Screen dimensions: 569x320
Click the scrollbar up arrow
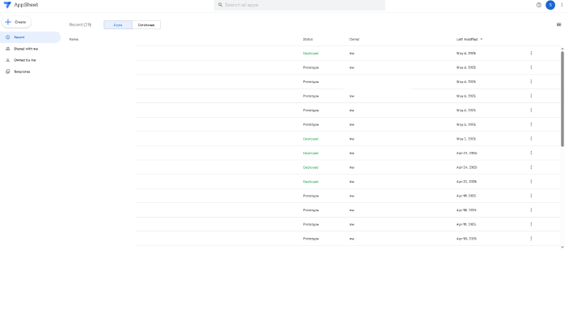(x=562, y=49)
